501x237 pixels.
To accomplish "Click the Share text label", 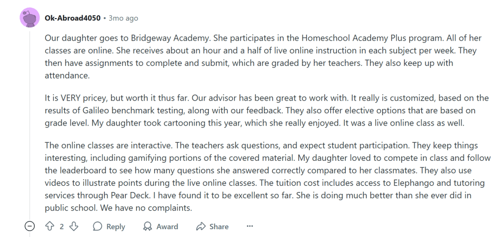I will coord(219,227).
